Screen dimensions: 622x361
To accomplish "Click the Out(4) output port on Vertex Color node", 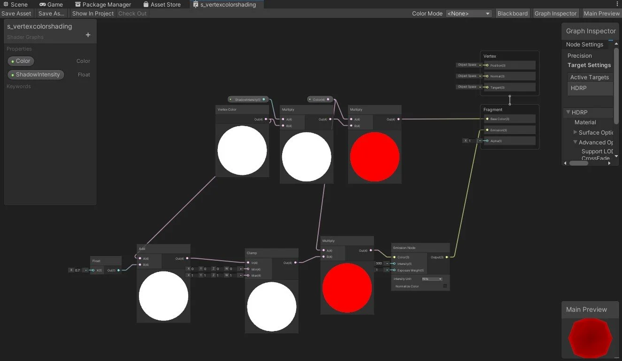I will pos(266,119).
